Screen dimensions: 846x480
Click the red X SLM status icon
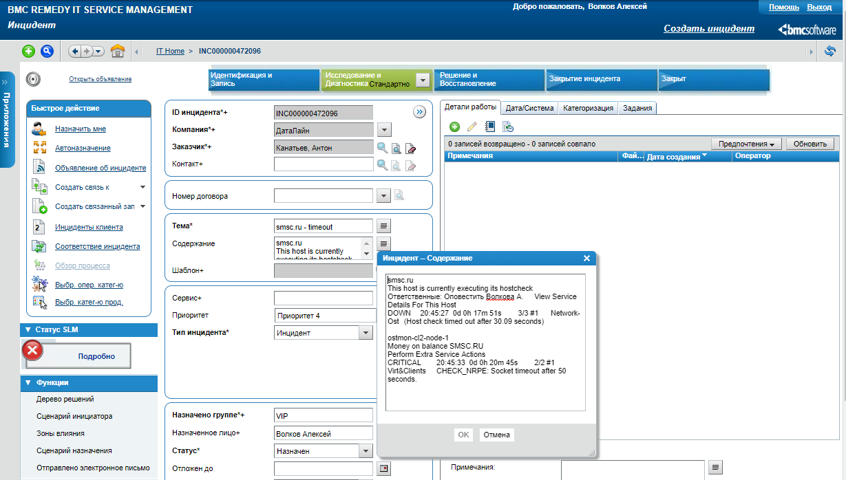click(x=32, y=350)
